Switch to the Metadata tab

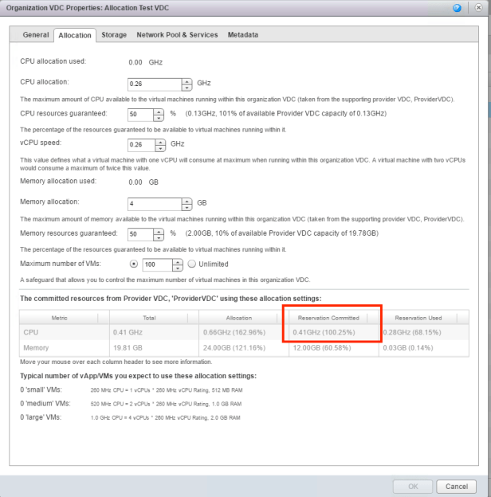pos(242,35)
